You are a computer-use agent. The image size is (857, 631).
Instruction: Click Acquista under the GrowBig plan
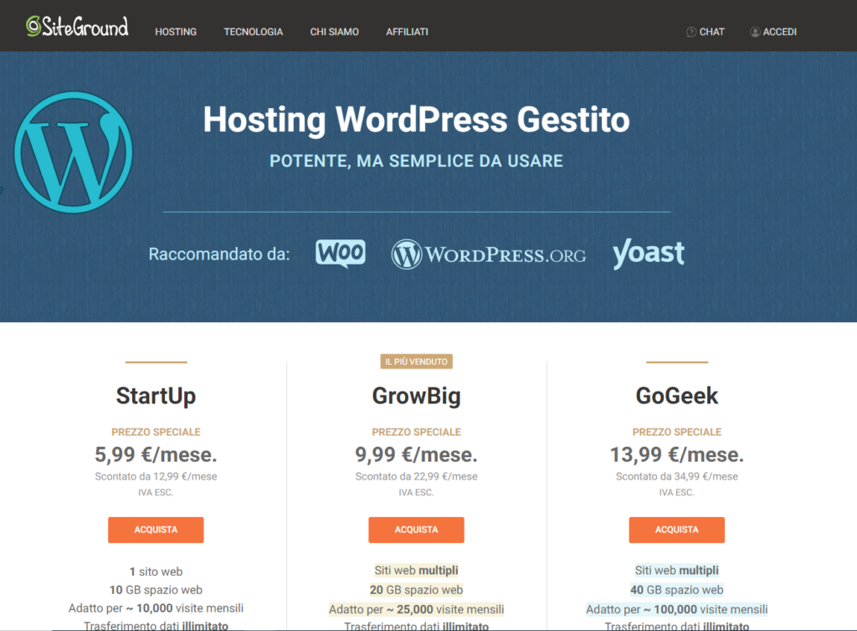pyautogui.click(x=417, y=530)
